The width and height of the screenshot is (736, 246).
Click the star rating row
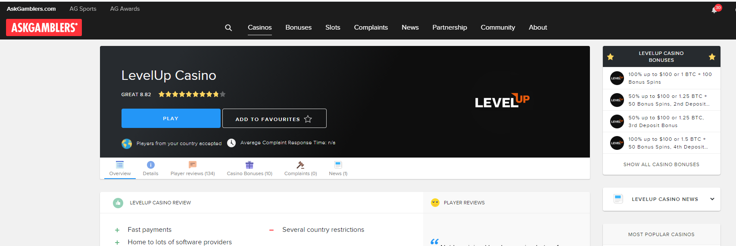click(x=192, y=94)
